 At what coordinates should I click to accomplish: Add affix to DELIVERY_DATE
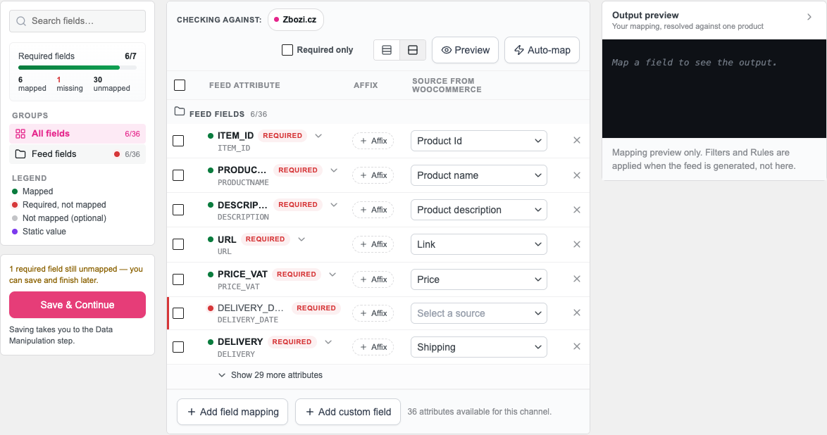373,313
